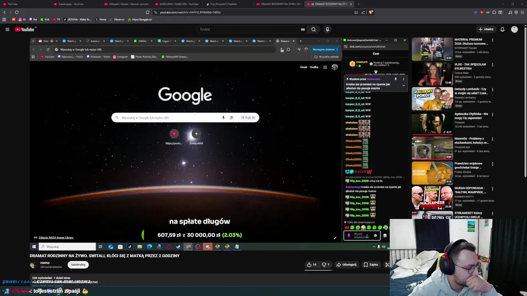Click Tryb AI in streamed Google page
This screenshot has width=527, height=296.
pyautogui.click(x=248, y=118)
